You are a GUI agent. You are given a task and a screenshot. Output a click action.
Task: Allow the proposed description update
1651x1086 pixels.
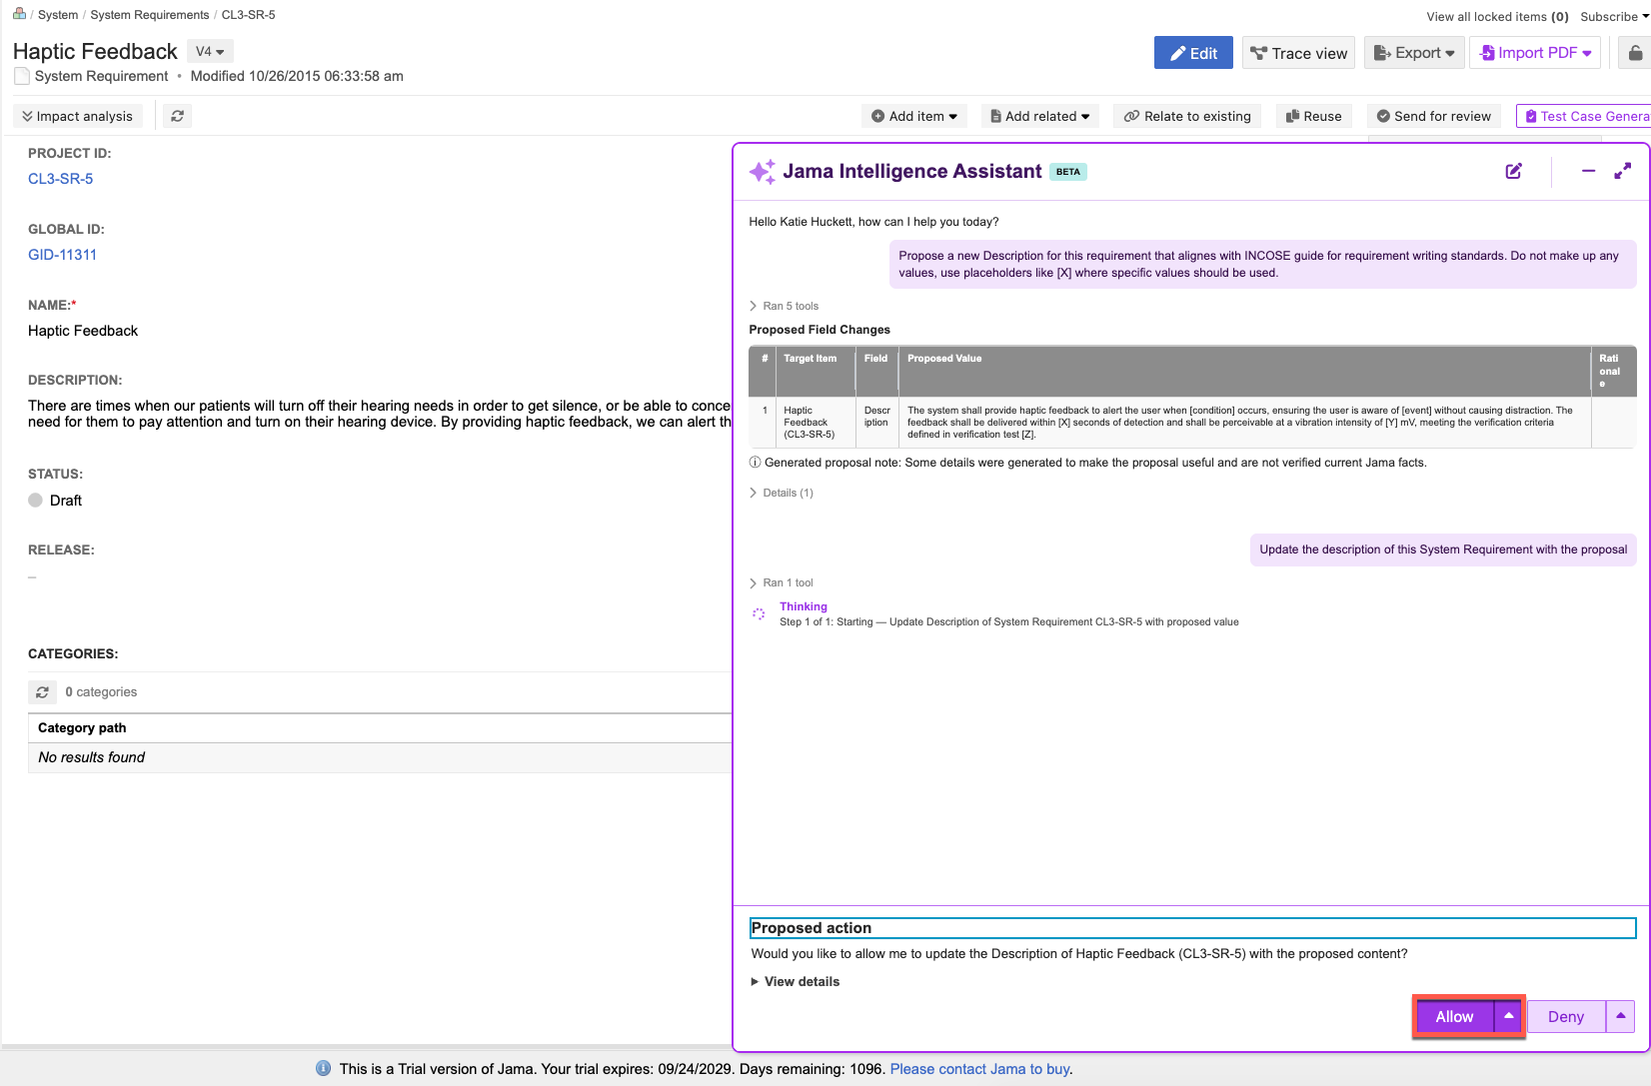tap(1455, 1016)
